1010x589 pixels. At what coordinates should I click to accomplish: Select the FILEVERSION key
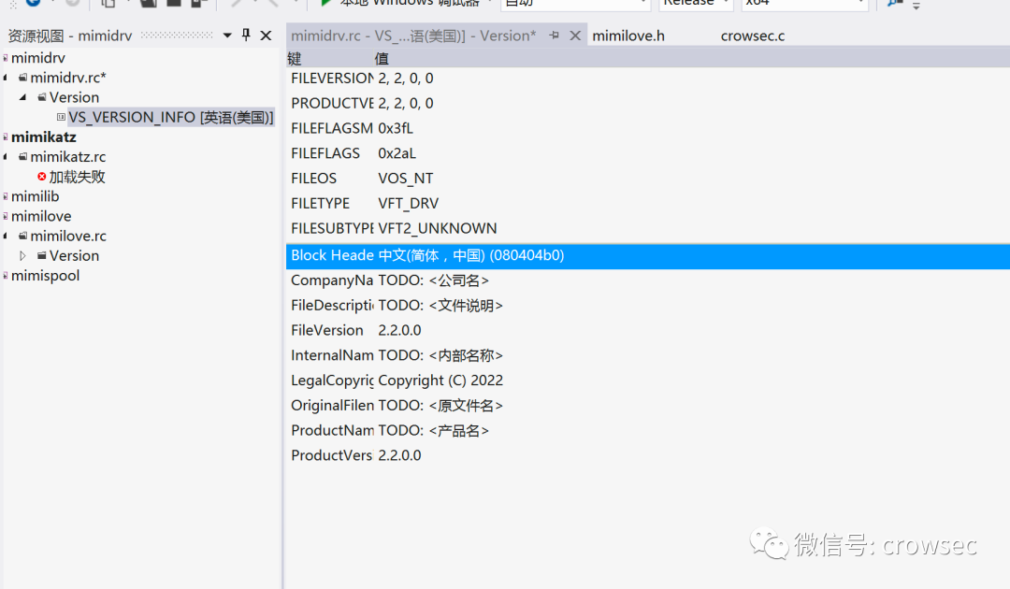pyautogui.click(x=332, y=79)
